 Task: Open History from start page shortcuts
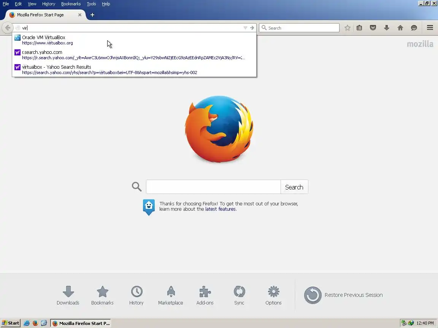(x=136, y=295)
